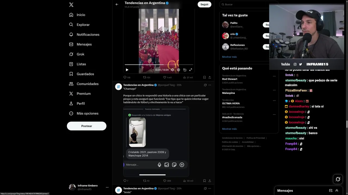Share the video post
This screenshot has width=348, height=195.
click(x=210, y=77)
